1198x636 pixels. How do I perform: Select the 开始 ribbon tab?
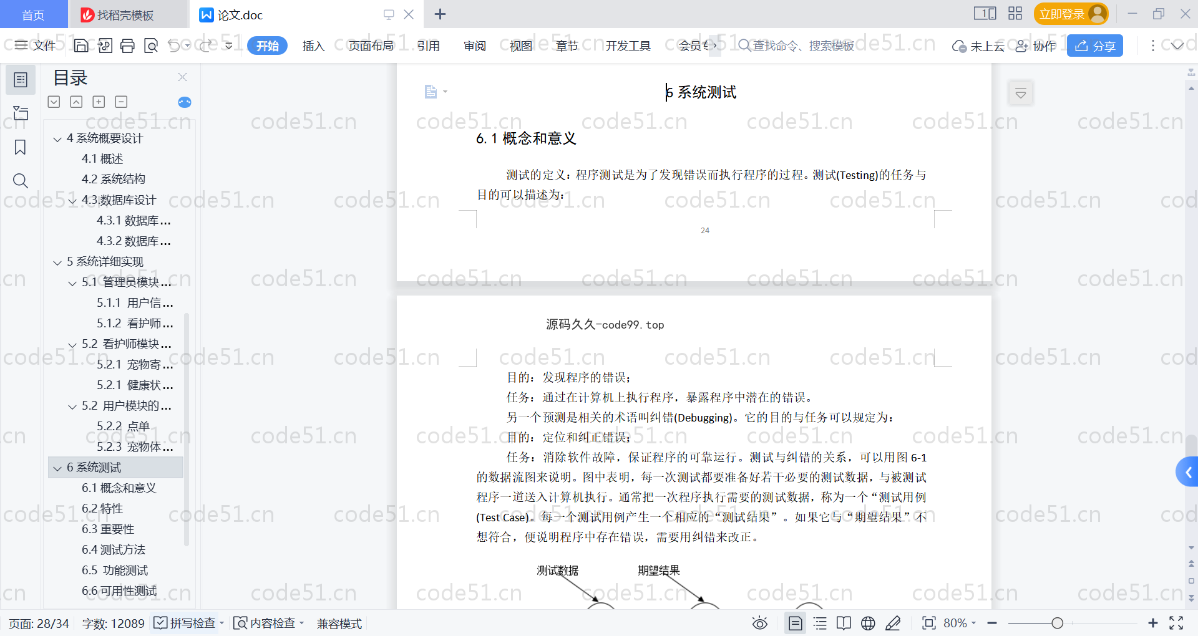pos(267,46)
